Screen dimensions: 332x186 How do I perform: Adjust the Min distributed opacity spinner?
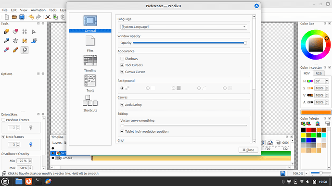(x=30, y=161)
